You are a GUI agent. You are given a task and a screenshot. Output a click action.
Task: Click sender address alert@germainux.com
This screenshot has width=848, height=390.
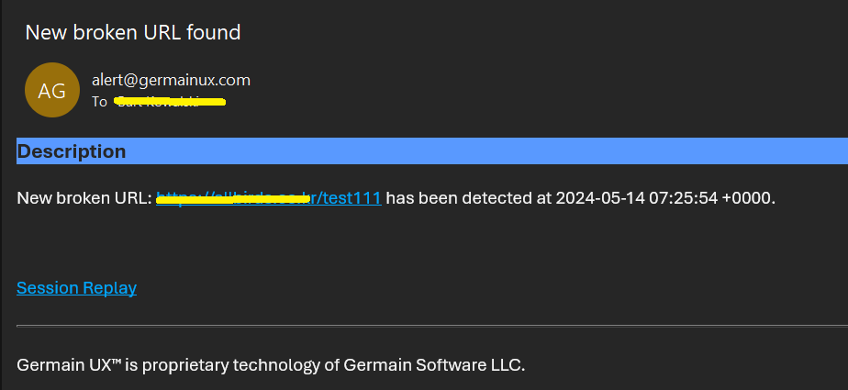tap(171, 80)
